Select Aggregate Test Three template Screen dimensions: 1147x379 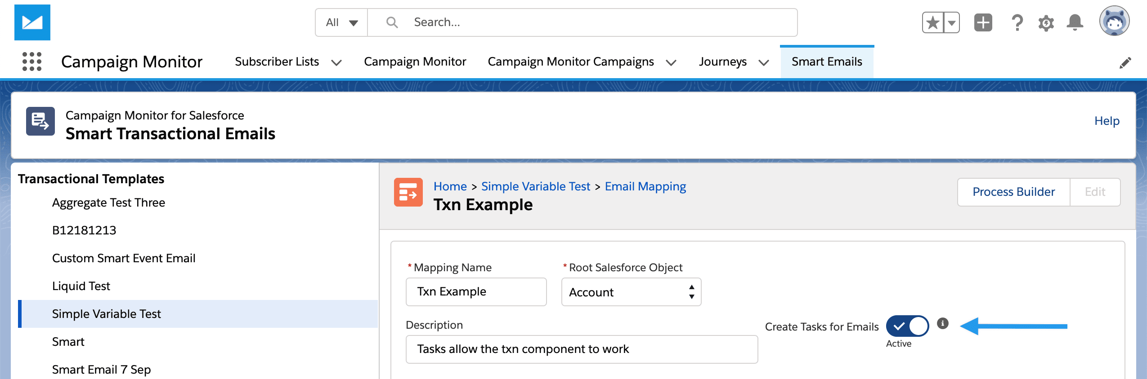click(x=108, y=203)
